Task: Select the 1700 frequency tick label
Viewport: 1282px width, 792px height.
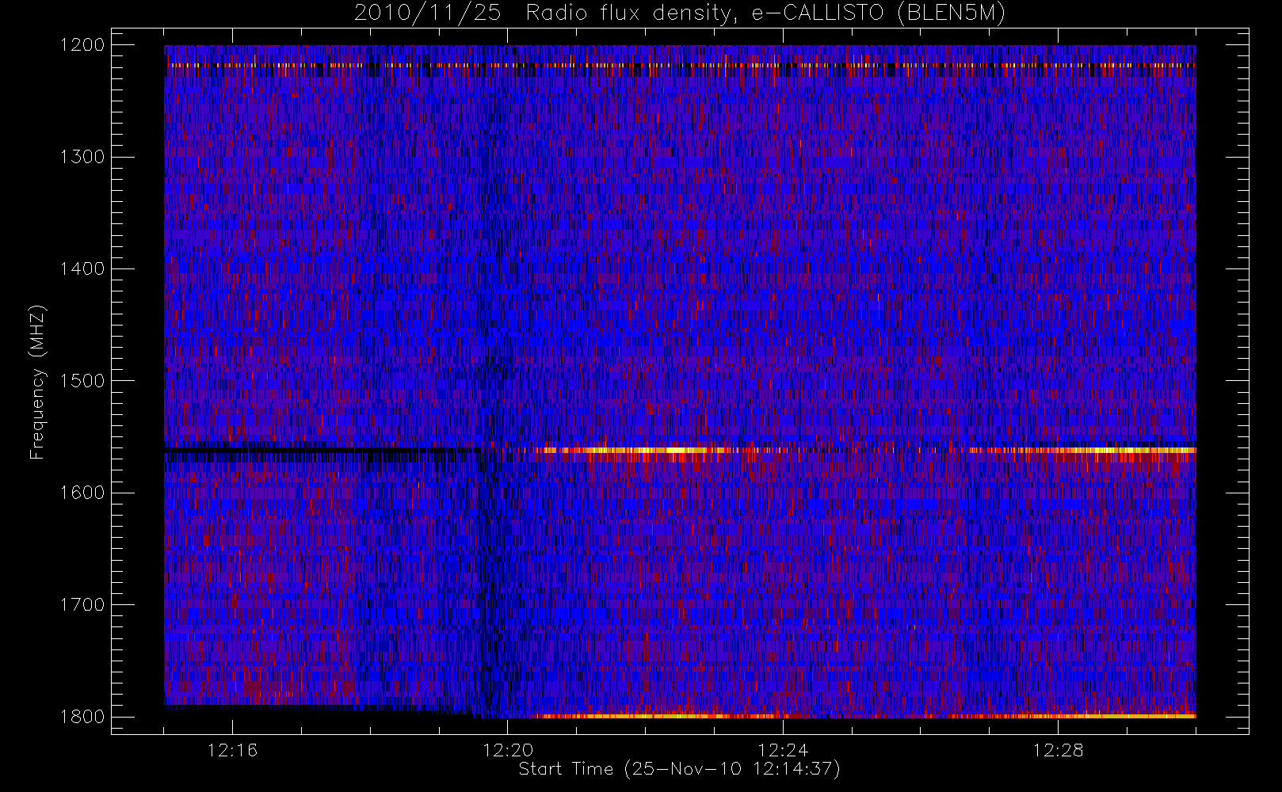Action: [x=82, y=605]
